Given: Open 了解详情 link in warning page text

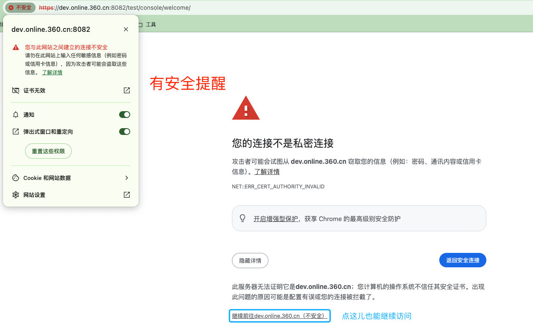Looking at the screenshot, I should pyautogui.click(x=267, y=172).
